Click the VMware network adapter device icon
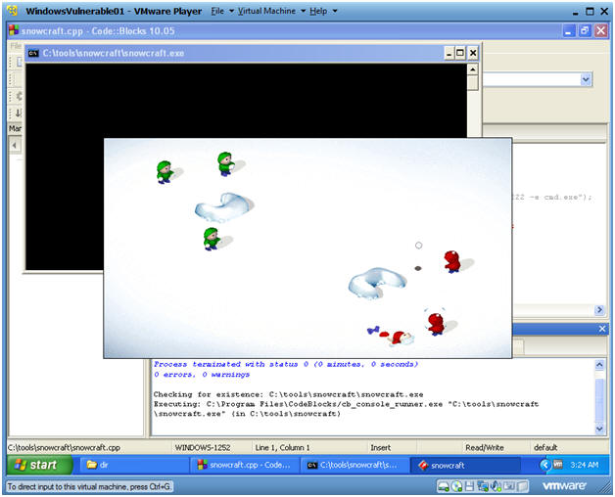Viewport: 615px width, 497px height. [483, 486]
